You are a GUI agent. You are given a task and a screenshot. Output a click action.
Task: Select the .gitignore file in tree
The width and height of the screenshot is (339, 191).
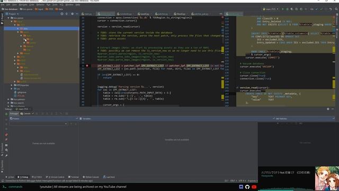[20, 92]
